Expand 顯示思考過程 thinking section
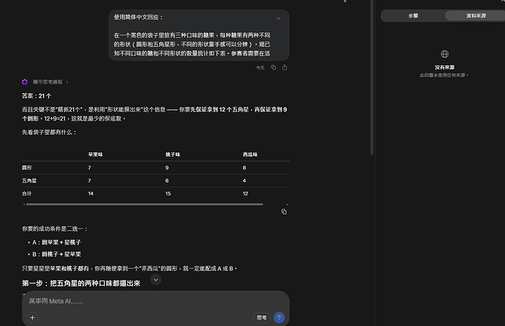Viewport: 505px width, 326px height. [50, 82]
